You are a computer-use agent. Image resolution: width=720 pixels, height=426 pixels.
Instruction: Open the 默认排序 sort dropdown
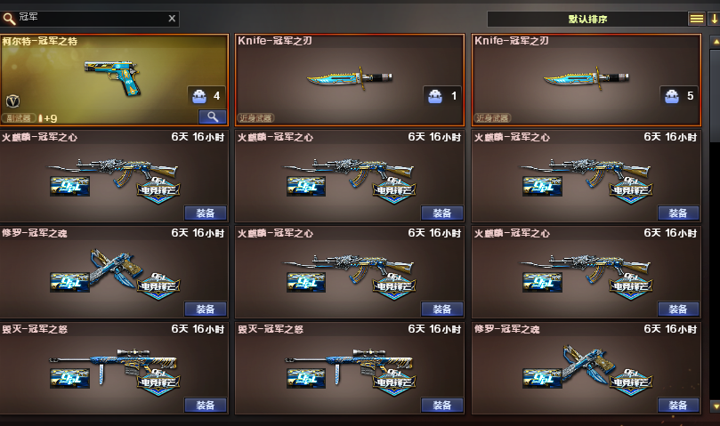(587, 19)
